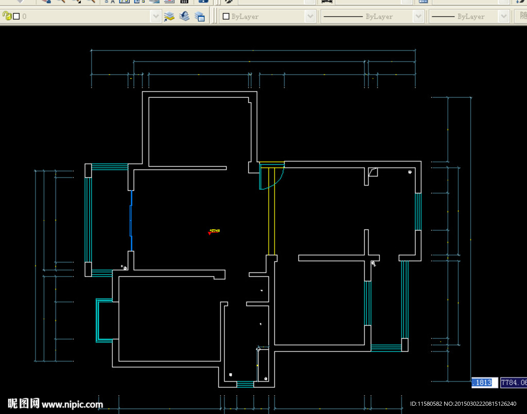Click the Make Object's Layer Current icon
The width and height of the screenshot is (527, 414).
tap(169, 16)
